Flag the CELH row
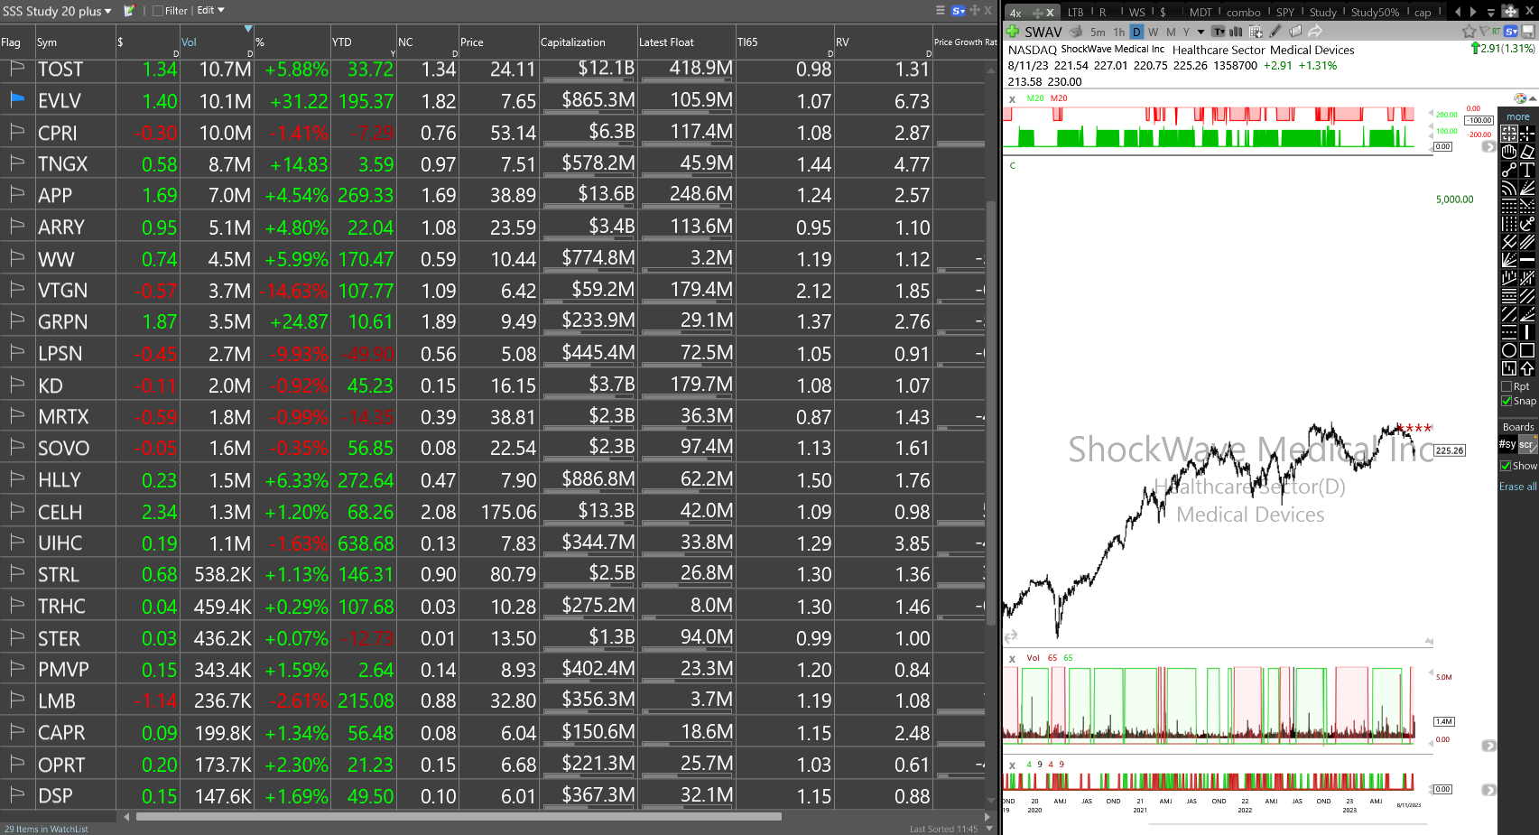1539x835 pixels. coord(16,511)
